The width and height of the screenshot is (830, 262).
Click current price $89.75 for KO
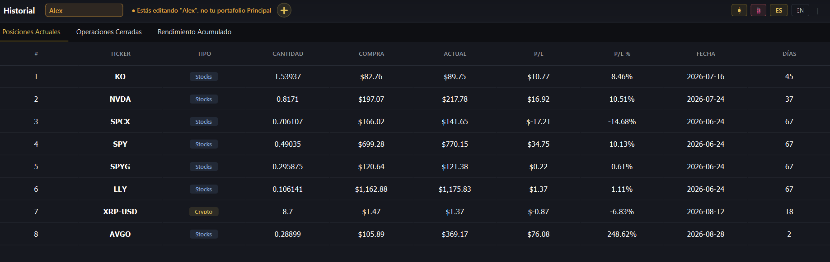click(x=455, y=77)
